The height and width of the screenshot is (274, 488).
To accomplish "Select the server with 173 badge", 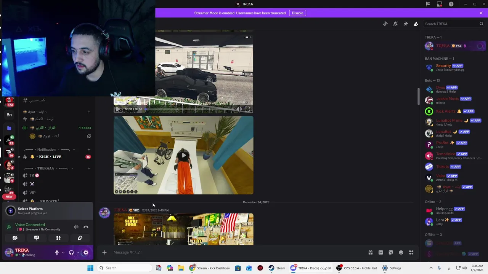I will [9, 102].
